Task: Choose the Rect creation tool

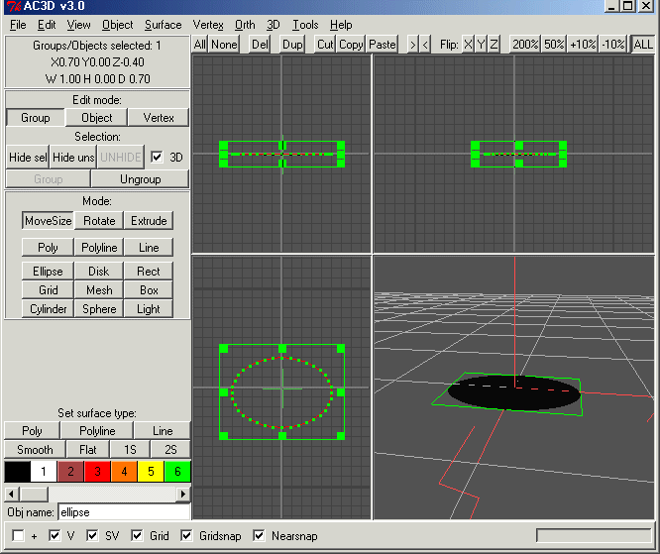Action: [x=149, y=272]
